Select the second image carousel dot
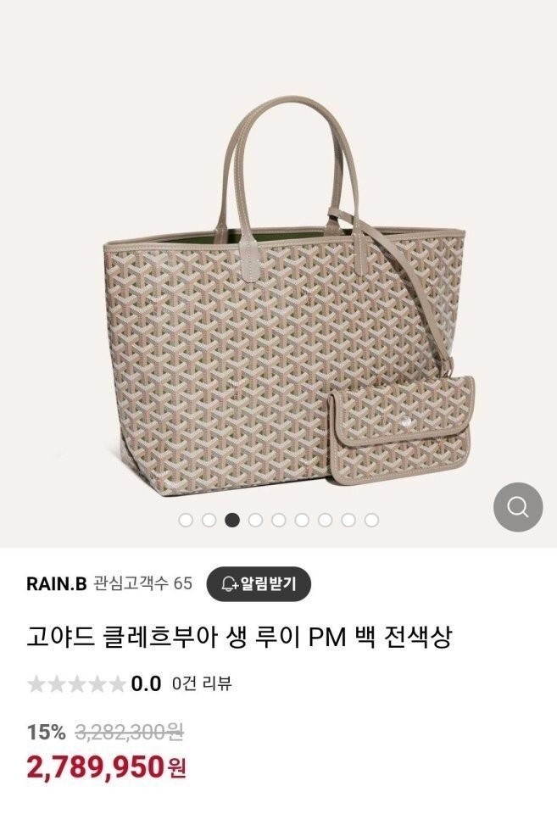The image size is (557, 814). (x=209, y=520)
